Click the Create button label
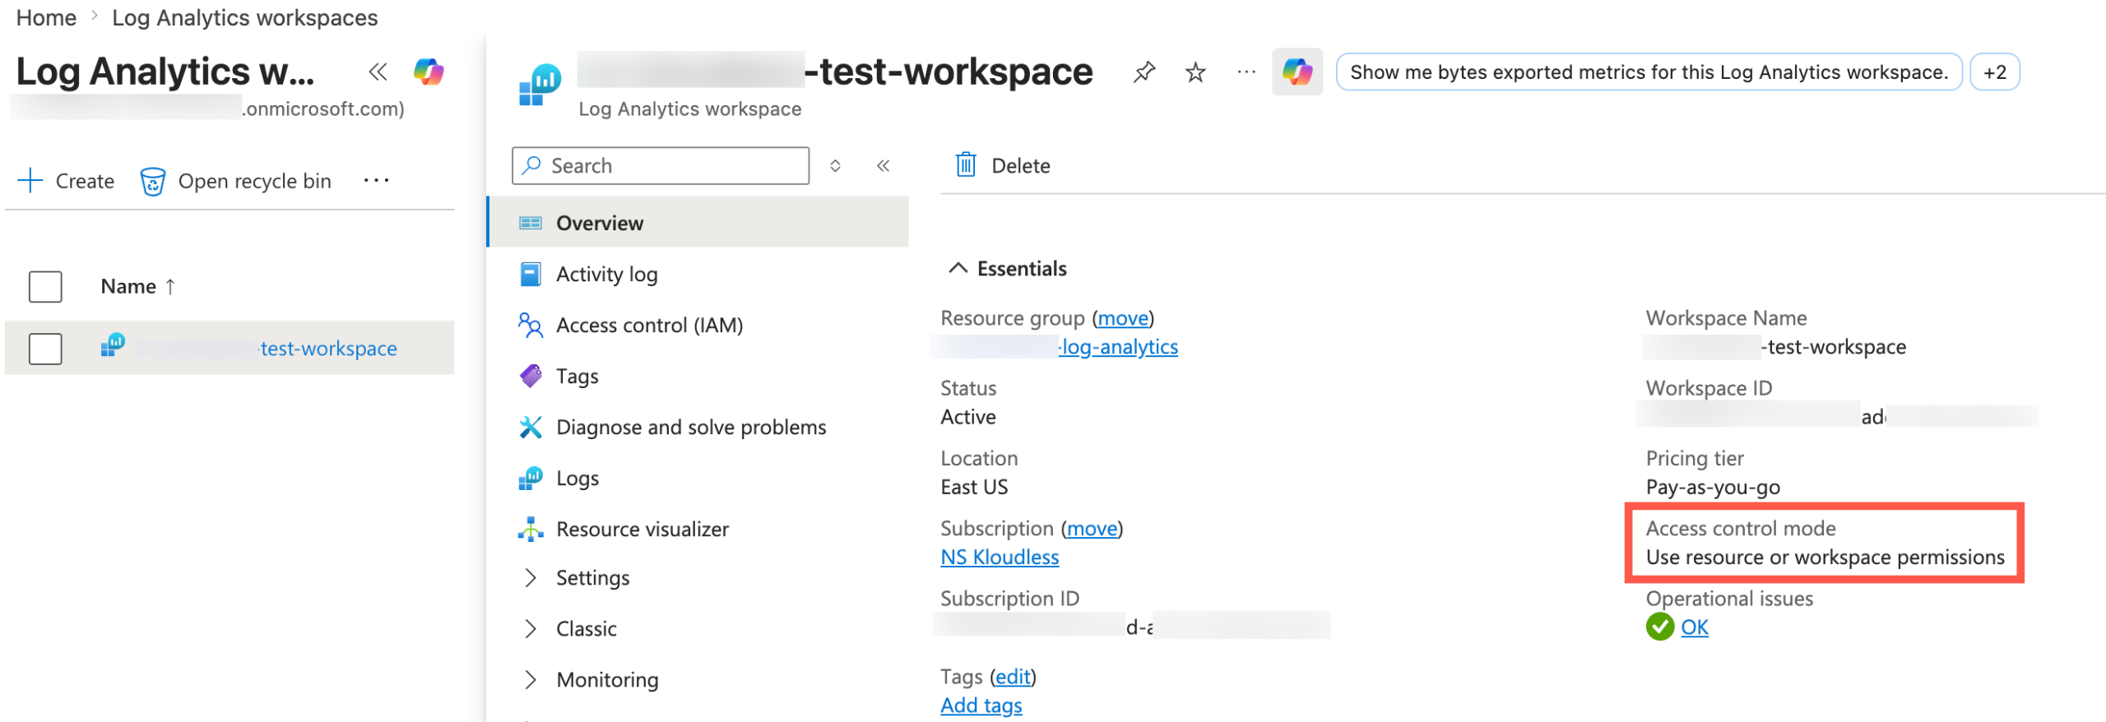2106x722 pixels. pyautogui.click(x=85, y=181)
